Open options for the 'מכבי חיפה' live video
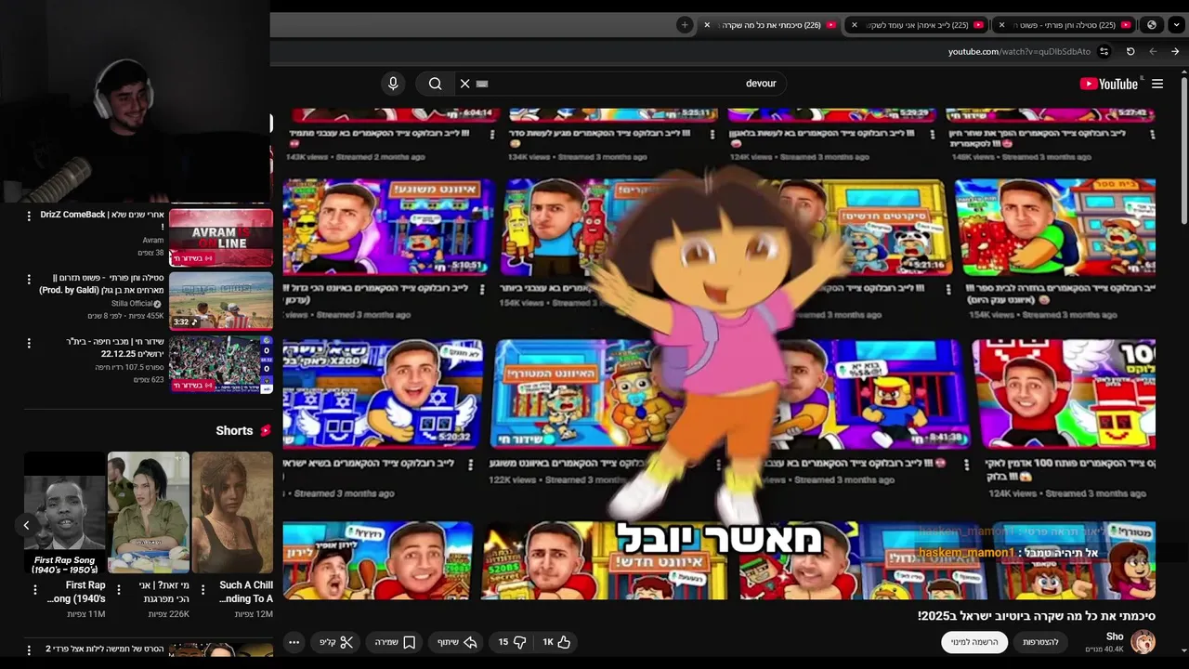 click(x=29, y=343)
